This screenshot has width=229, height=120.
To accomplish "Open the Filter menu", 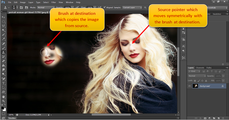I will (x=54, y=2).
